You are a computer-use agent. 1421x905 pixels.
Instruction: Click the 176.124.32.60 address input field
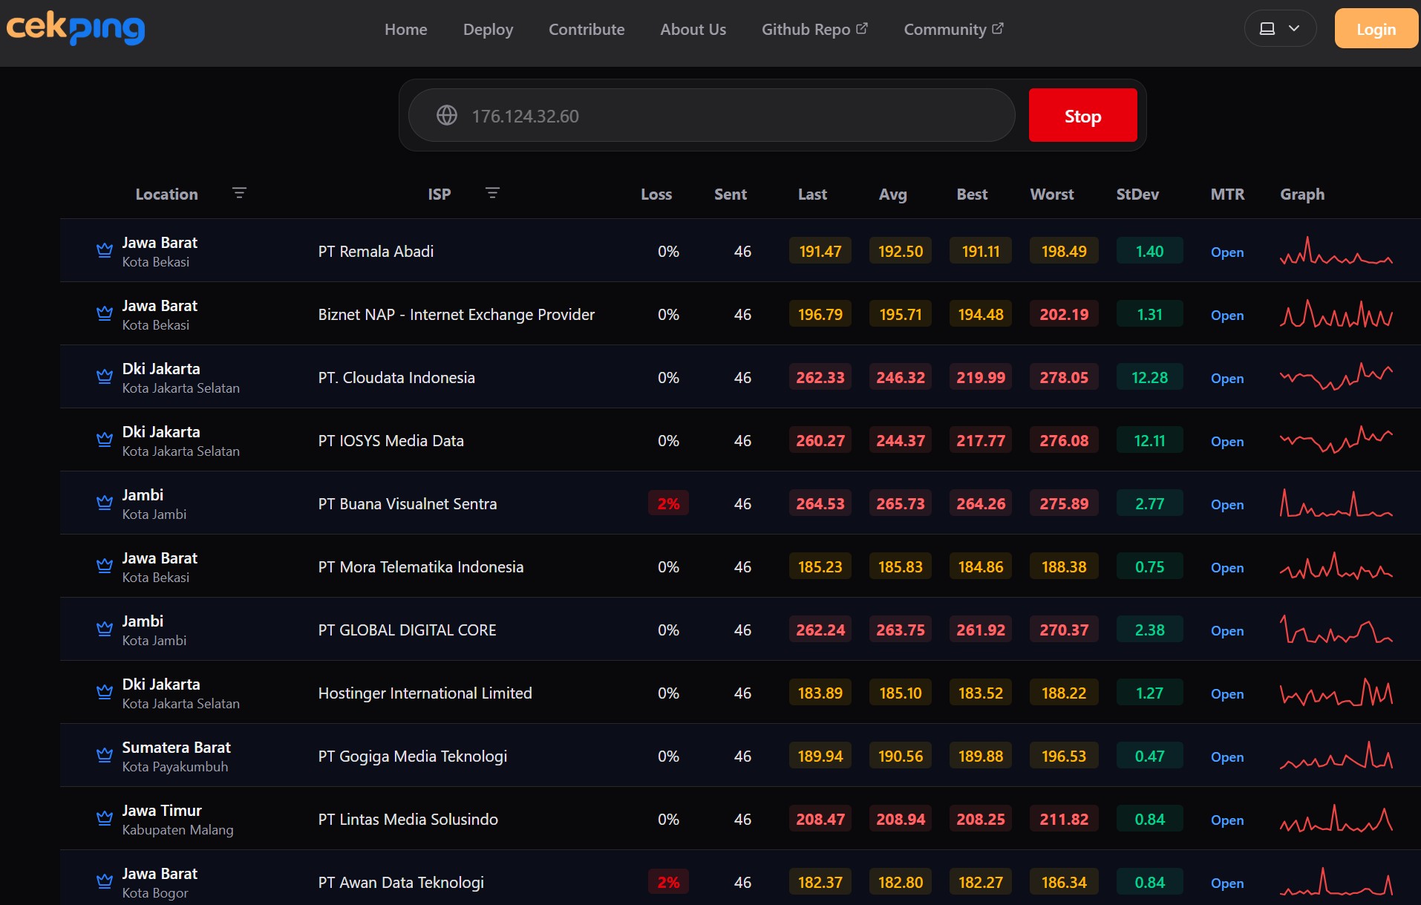pos(711,115)
